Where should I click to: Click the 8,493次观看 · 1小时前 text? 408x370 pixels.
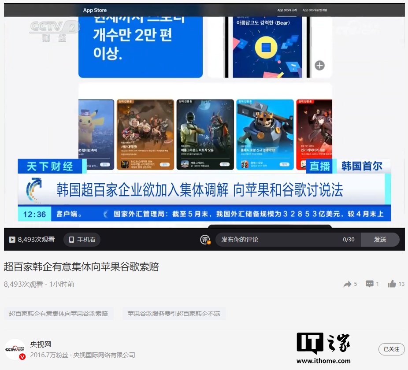point(39,284)
